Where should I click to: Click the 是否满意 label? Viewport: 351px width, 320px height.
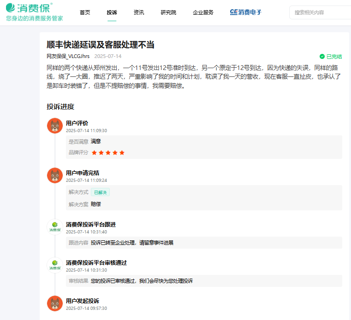(x=78, y=142)
